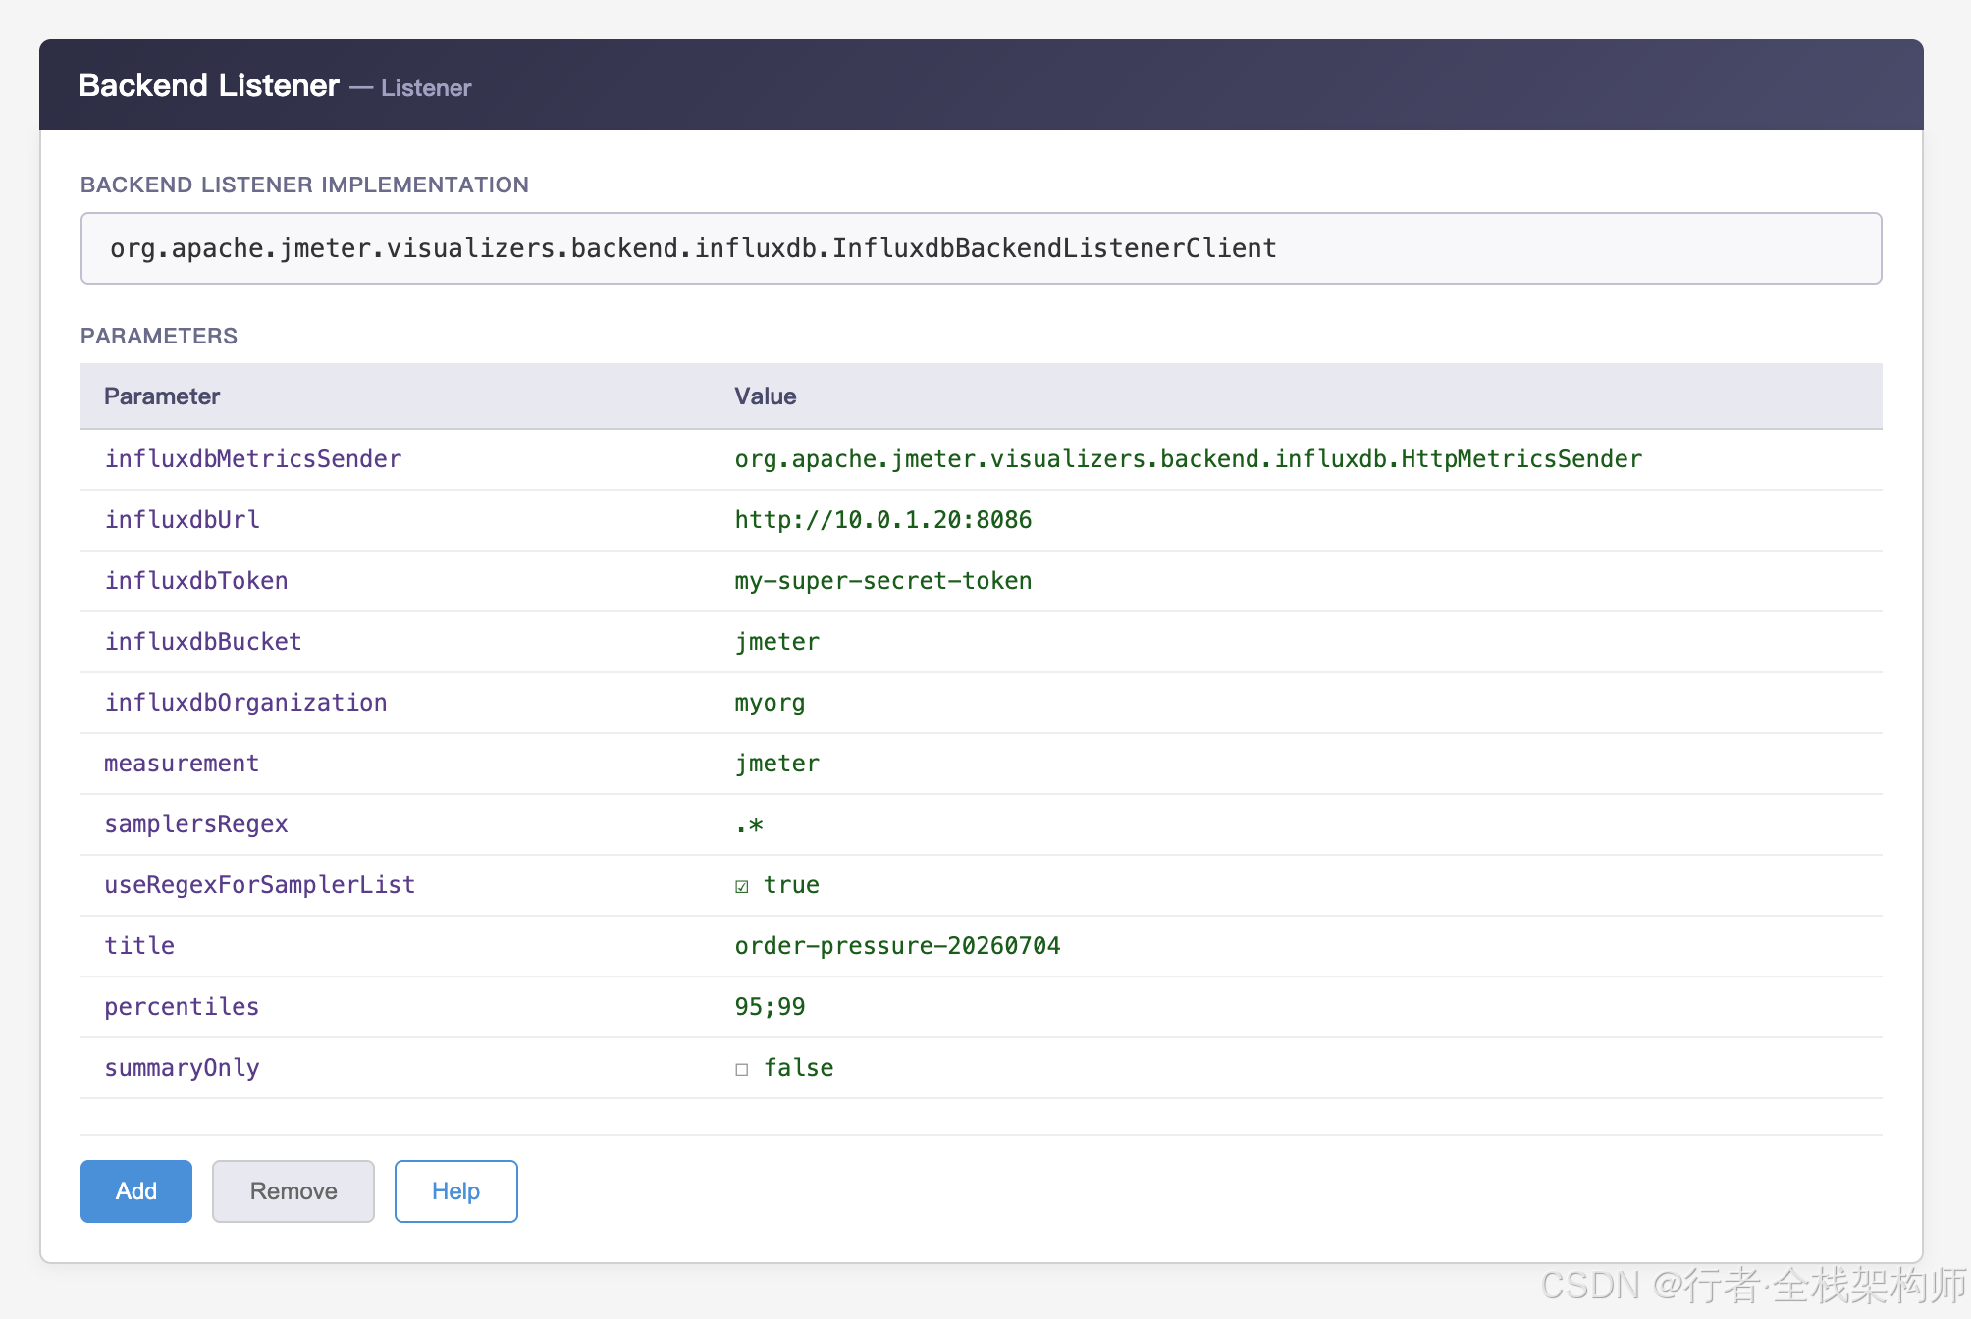
Task: Click the Value column header
Action: point(766,396)
